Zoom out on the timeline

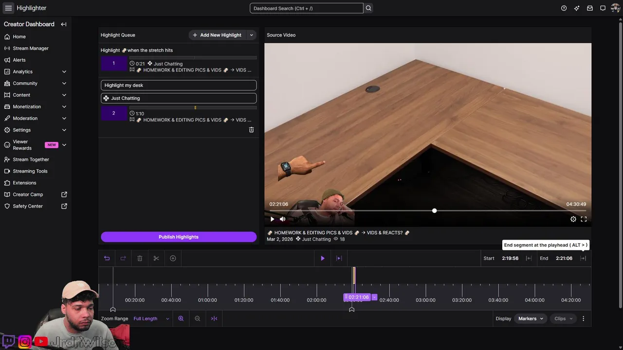coord(198,318)
